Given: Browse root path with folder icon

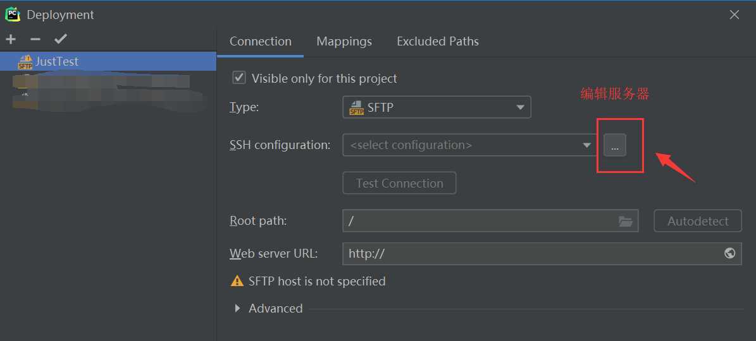Looking at the screenshot, I should (x=625, y=221).
